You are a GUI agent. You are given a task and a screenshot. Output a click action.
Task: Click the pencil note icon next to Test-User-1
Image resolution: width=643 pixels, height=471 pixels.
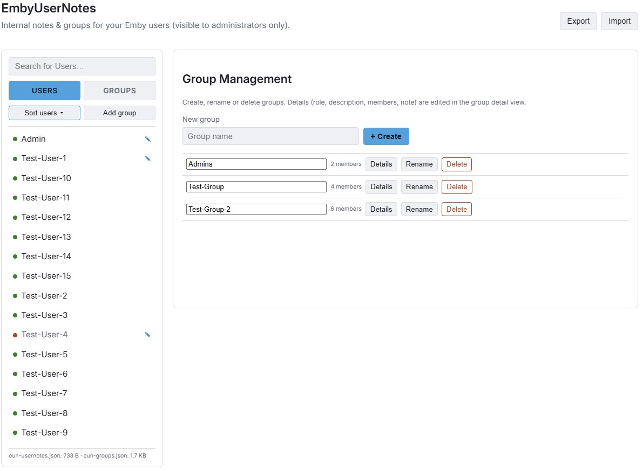tap(147, 158)
